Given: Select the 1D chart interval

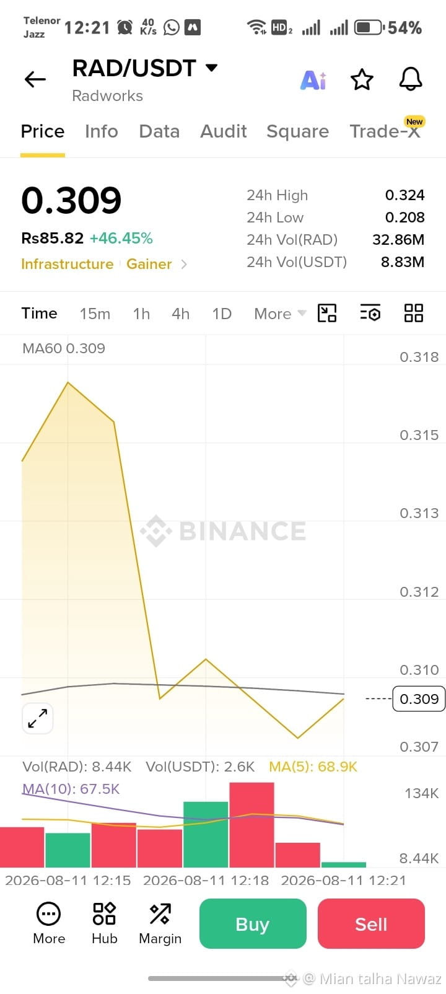Looking at the screenshot, I should [222, 314].
